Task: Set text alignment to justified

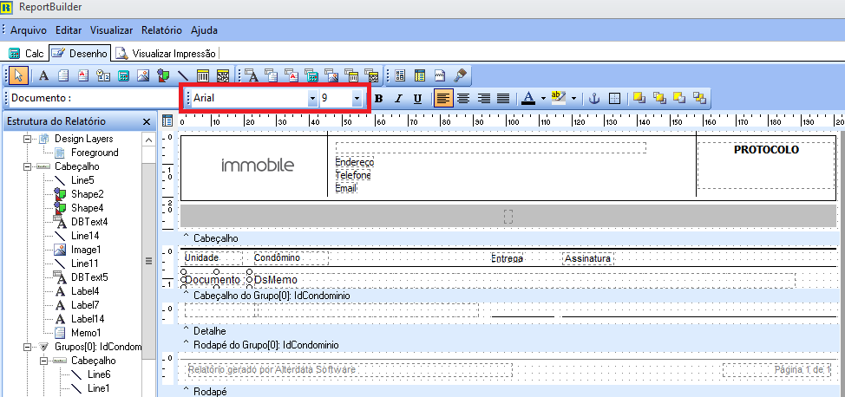Action: tap(503, 99)
